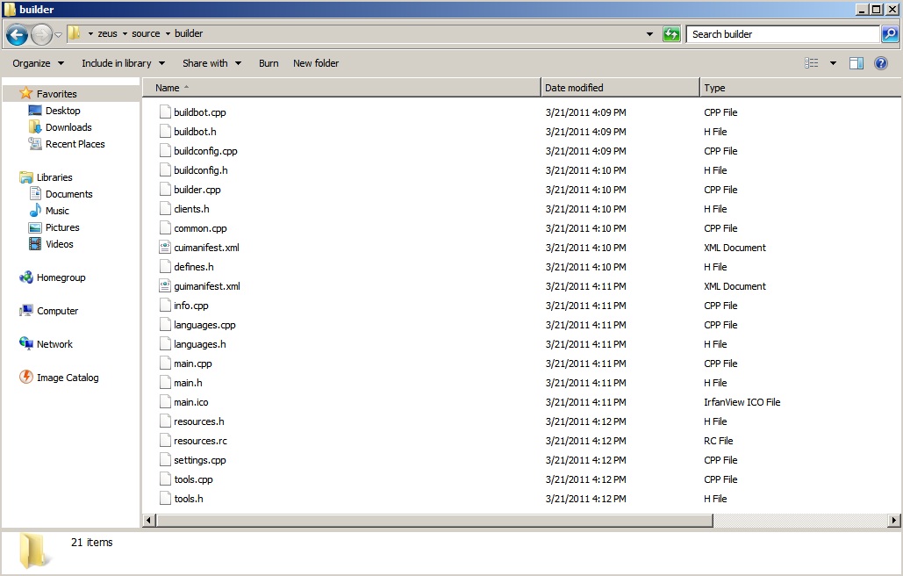Select the main.ico file icon
This screenshot has width=903, height=576.
pos(165,402)
